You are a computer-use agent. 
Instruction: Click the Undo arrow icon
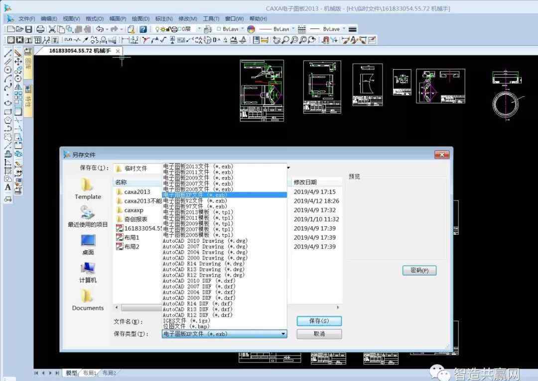coord(100,29)
